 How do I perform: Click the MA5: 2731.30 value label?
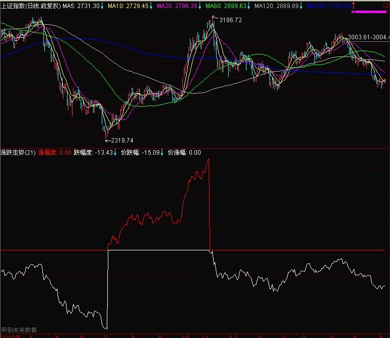(x=81, y=6)
